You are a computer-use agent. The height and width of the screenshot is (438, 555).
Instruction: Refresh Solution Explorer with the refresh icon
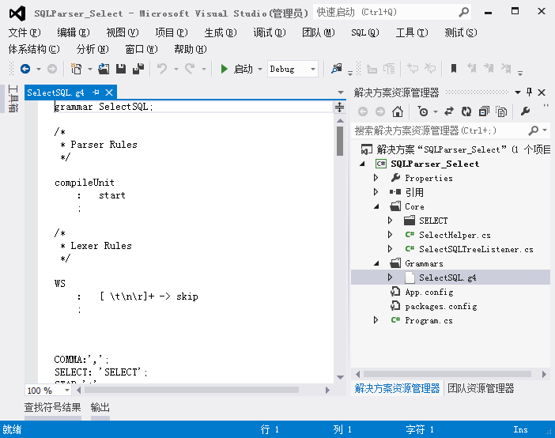coord(466,111)
